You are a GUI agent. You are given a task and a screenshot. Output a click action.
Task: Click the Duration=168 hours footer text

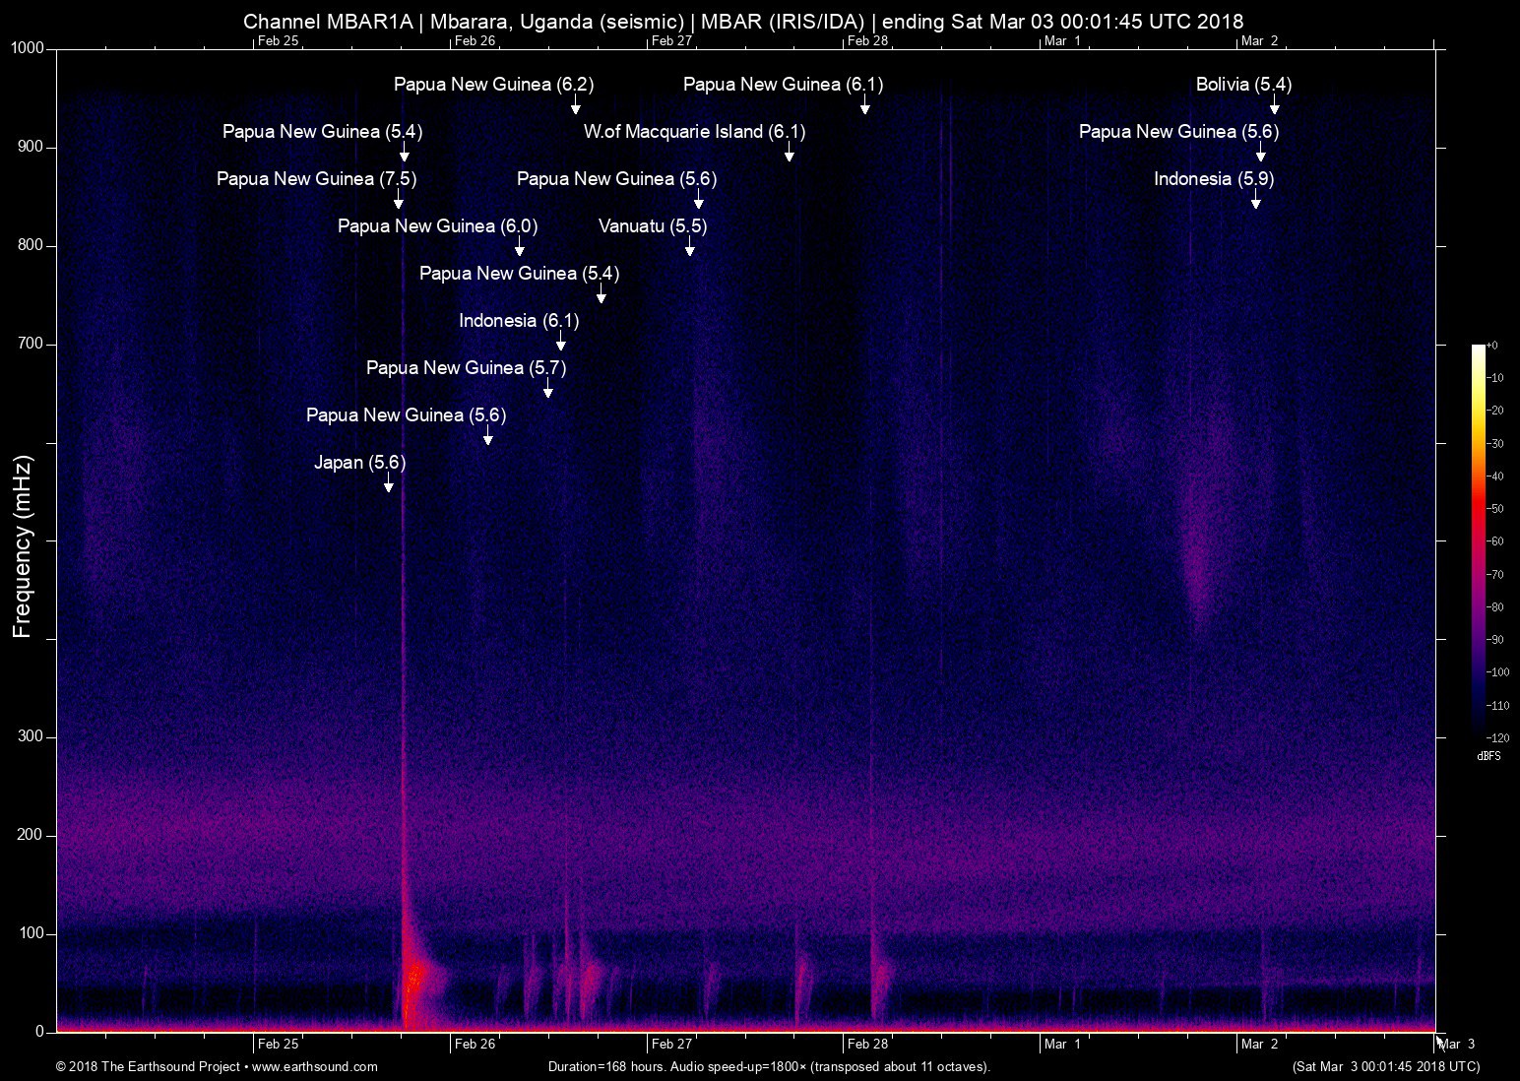pos(768,1067)
